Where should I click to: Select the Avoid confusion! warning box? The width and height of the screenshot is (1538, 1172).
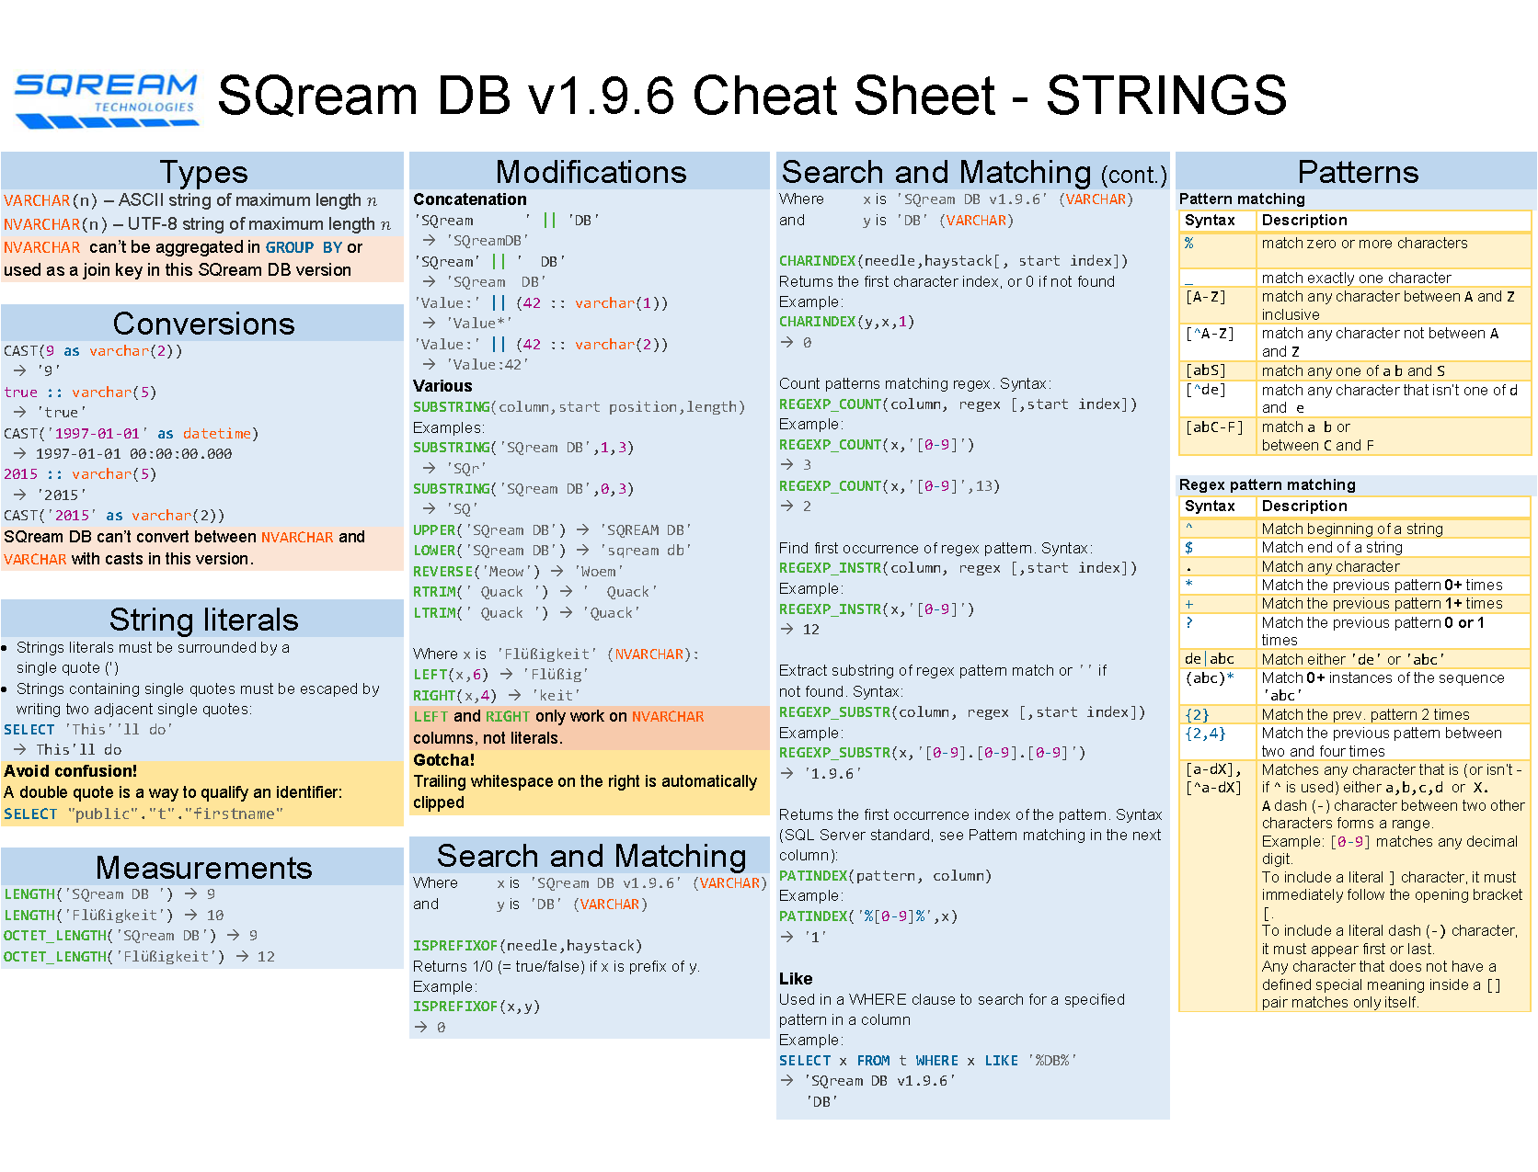202,792
